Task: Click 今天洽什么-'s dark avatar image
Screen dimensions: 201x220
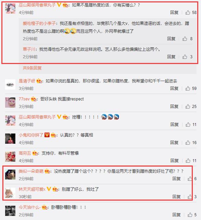Action: [x=10, y=211]
